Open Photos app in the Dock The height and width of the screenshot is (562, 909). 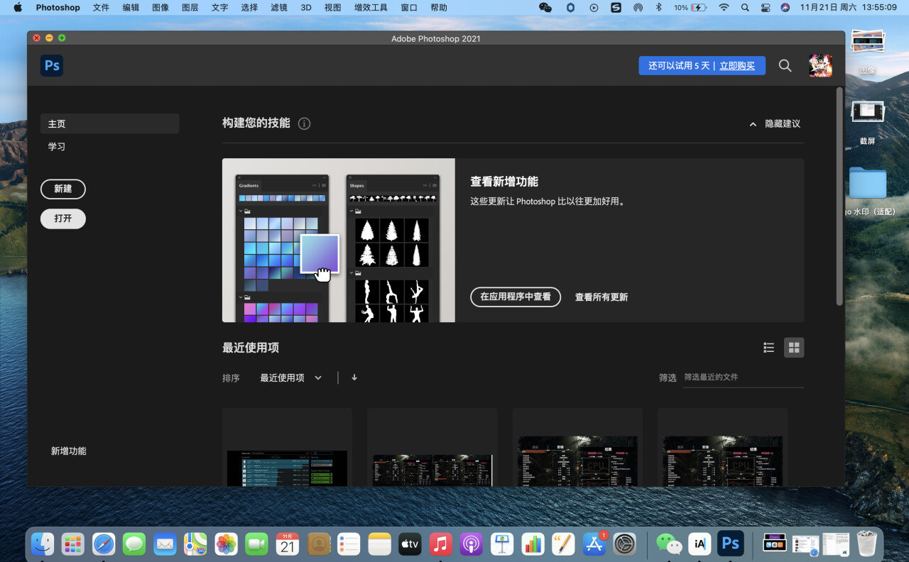226,544
